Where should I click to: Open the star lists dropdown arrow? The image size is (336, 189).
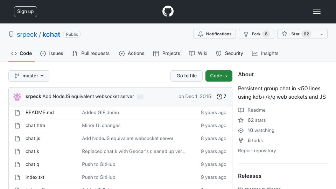click(321, 34)
